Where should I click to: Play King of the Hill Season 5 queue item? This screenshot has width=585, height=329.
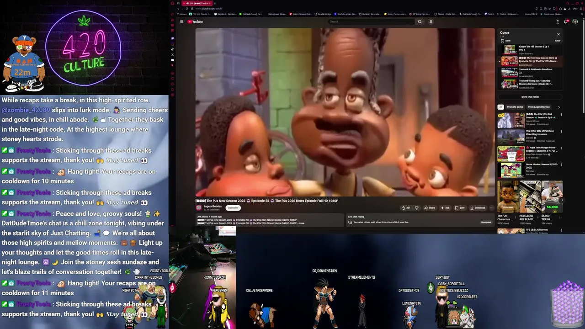[x=530, y=49]
